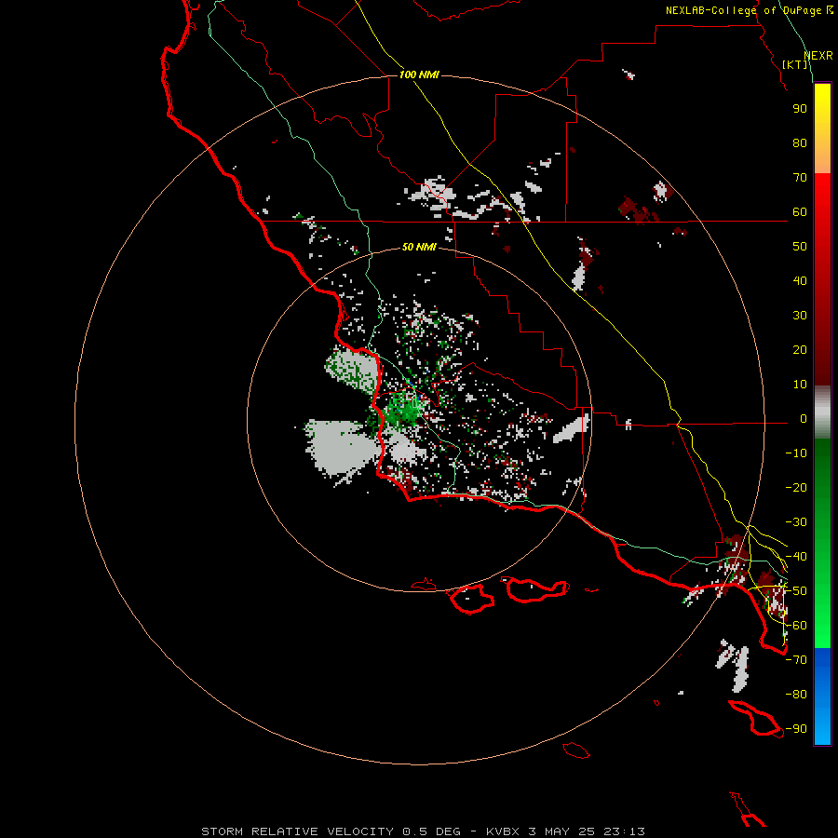Click the [KT] units label

[795, 64]
